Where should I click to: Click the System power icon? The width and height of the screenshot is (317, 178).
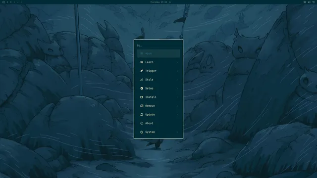(x=142, y=132)
